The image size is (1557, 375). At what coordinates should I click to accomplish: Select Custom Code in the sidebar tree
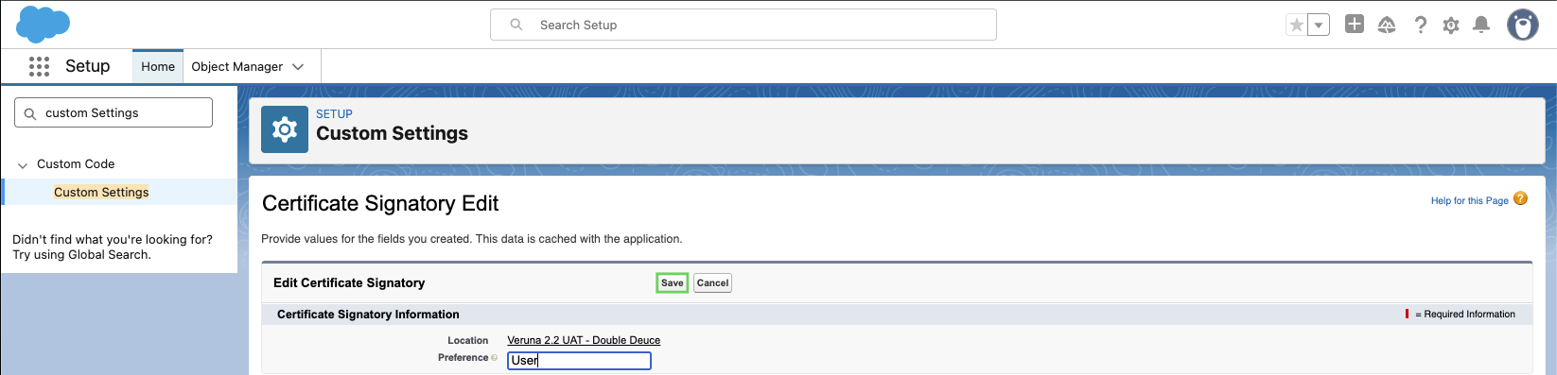click(76, 163)
